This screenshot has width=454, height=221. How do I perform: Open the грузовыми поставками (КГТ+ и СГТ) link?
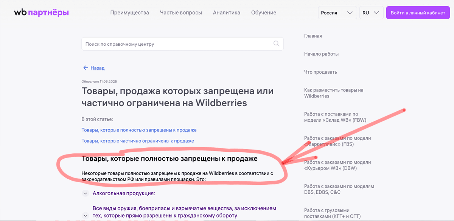[x=333, y=213]
